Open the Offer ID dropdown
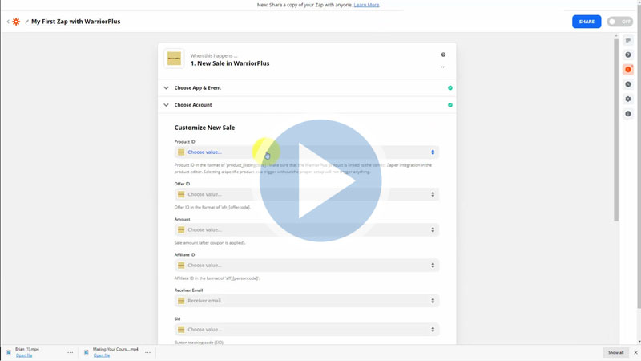The image size is (641, 361). (x=307, y=194)
